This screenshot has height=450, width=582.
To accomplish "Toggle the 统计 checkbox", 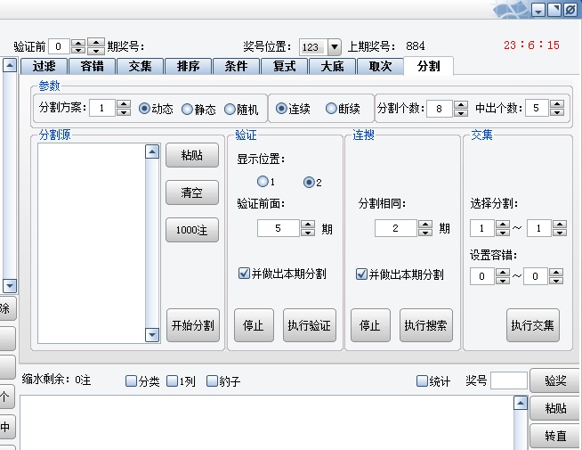I will tap(423, 381).
